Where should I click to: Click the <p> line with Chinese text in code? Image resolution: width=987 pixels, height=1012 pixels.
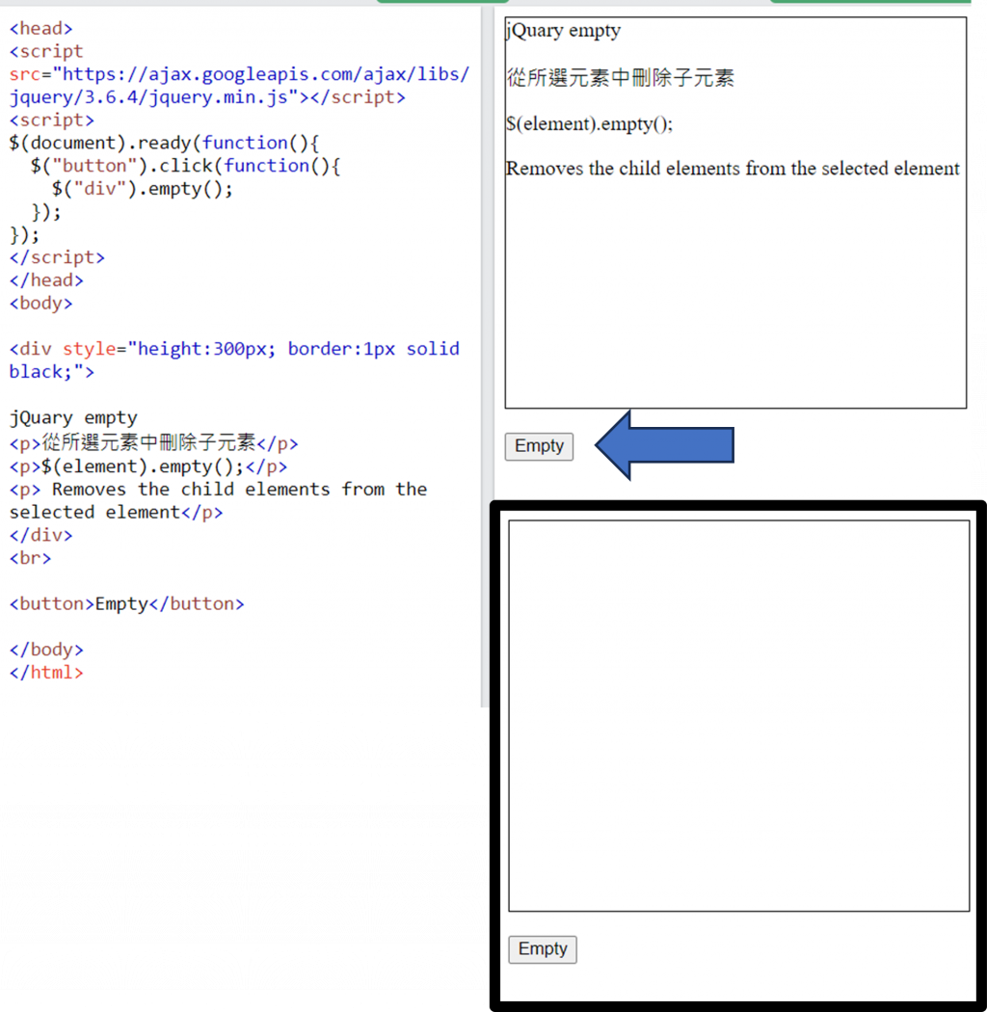coord(153,443)
